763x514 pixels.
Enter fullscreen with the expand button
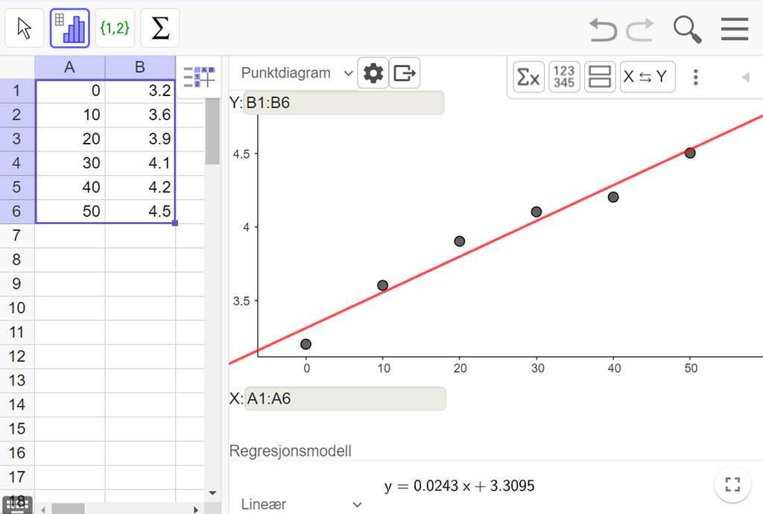[732, 484]
